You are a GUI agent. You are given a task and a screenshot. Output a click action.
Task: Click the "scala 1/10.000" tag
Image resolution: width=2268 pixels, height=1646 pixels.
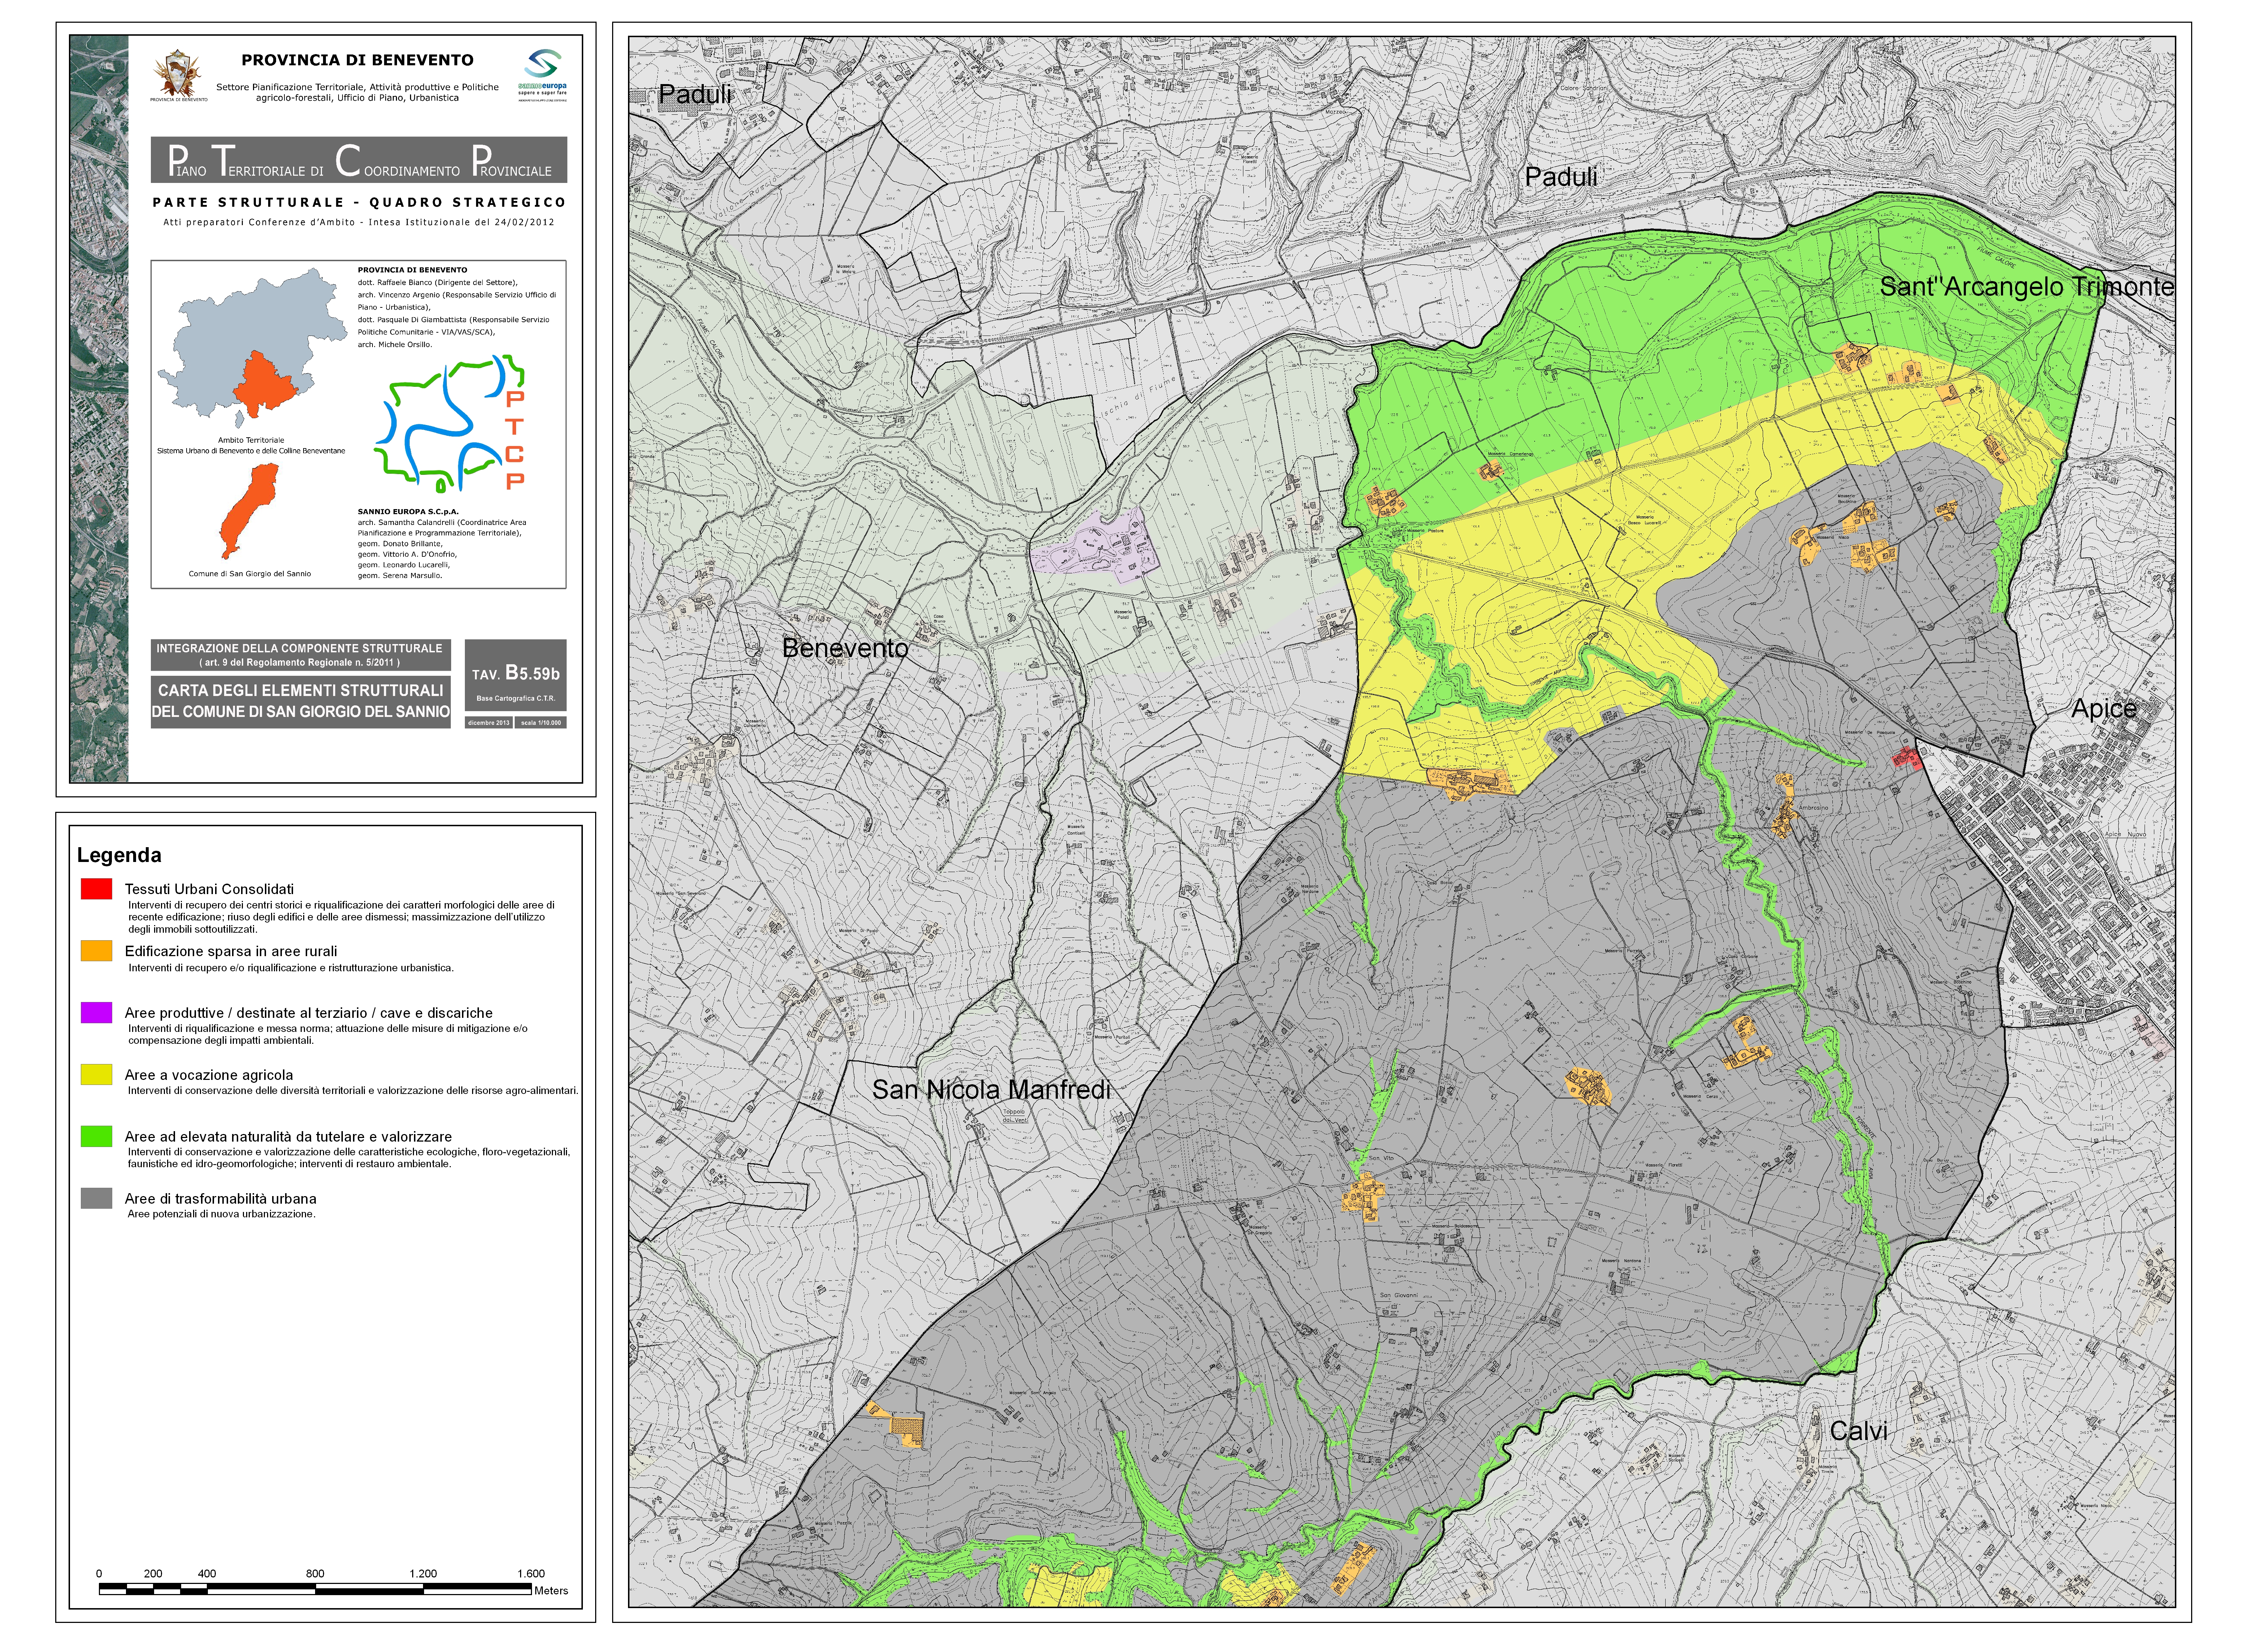coord(541,723)
